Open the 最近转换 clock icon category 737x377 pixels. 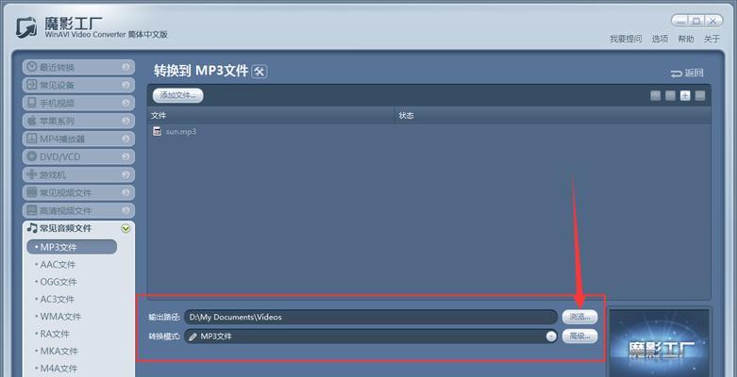[31, 67]
